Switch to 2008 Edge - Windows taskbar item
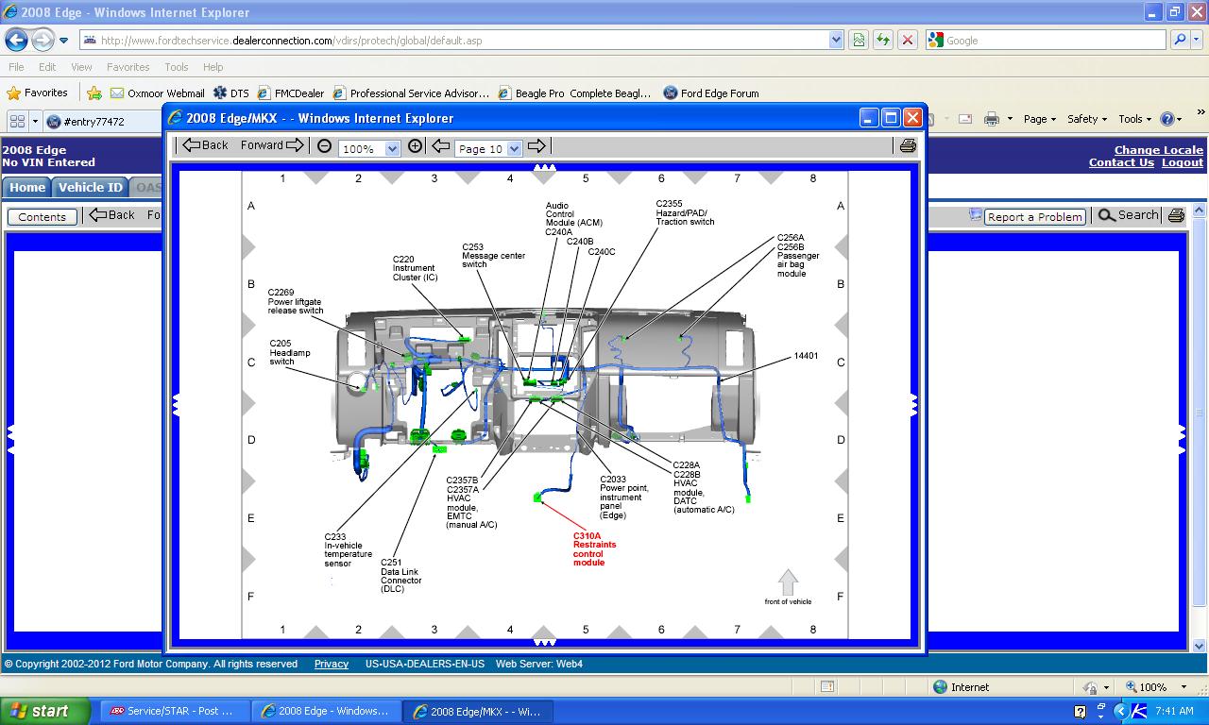Screen dimensions: 1209x725 click(327, 711)
